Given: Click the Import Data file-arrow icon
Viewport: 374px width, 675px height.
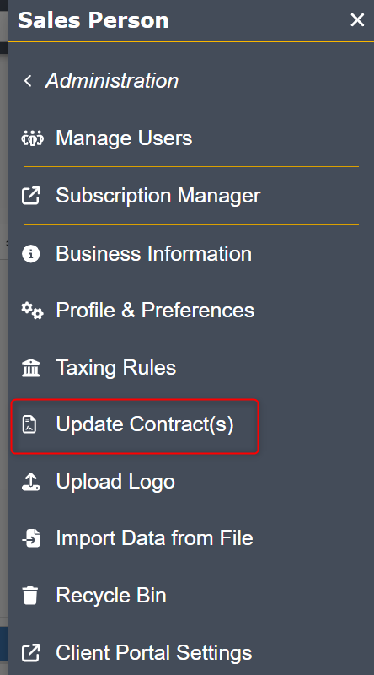Looking at the screenshot, I should (31, 538).
